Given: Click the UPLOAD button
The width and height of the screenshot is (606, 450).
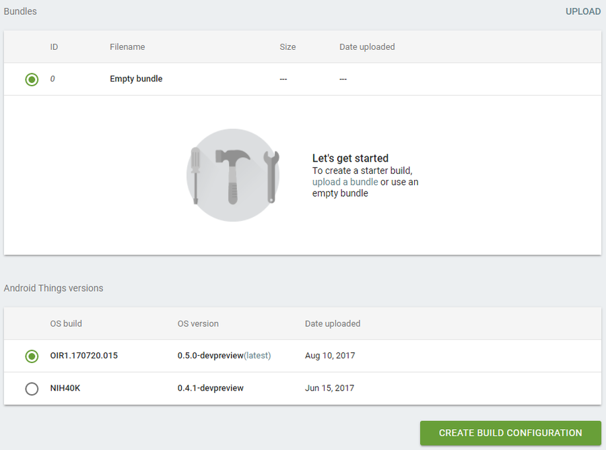Looking at the screenshot, I should click(x=583, y=11).
